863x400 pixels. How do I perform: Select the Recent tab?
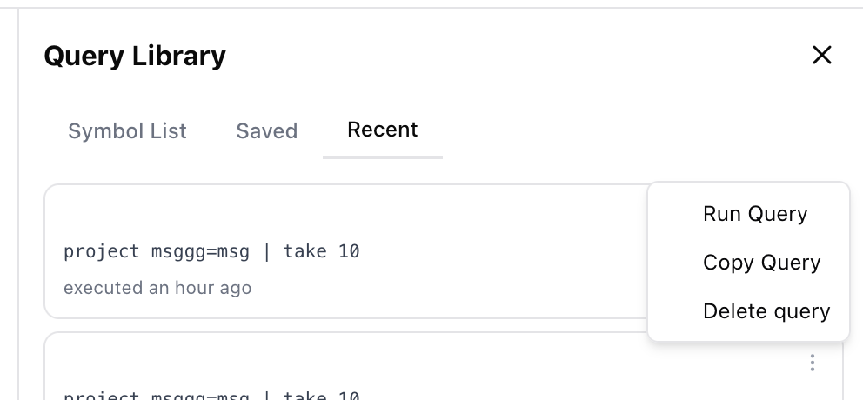[x=383, y=130]
